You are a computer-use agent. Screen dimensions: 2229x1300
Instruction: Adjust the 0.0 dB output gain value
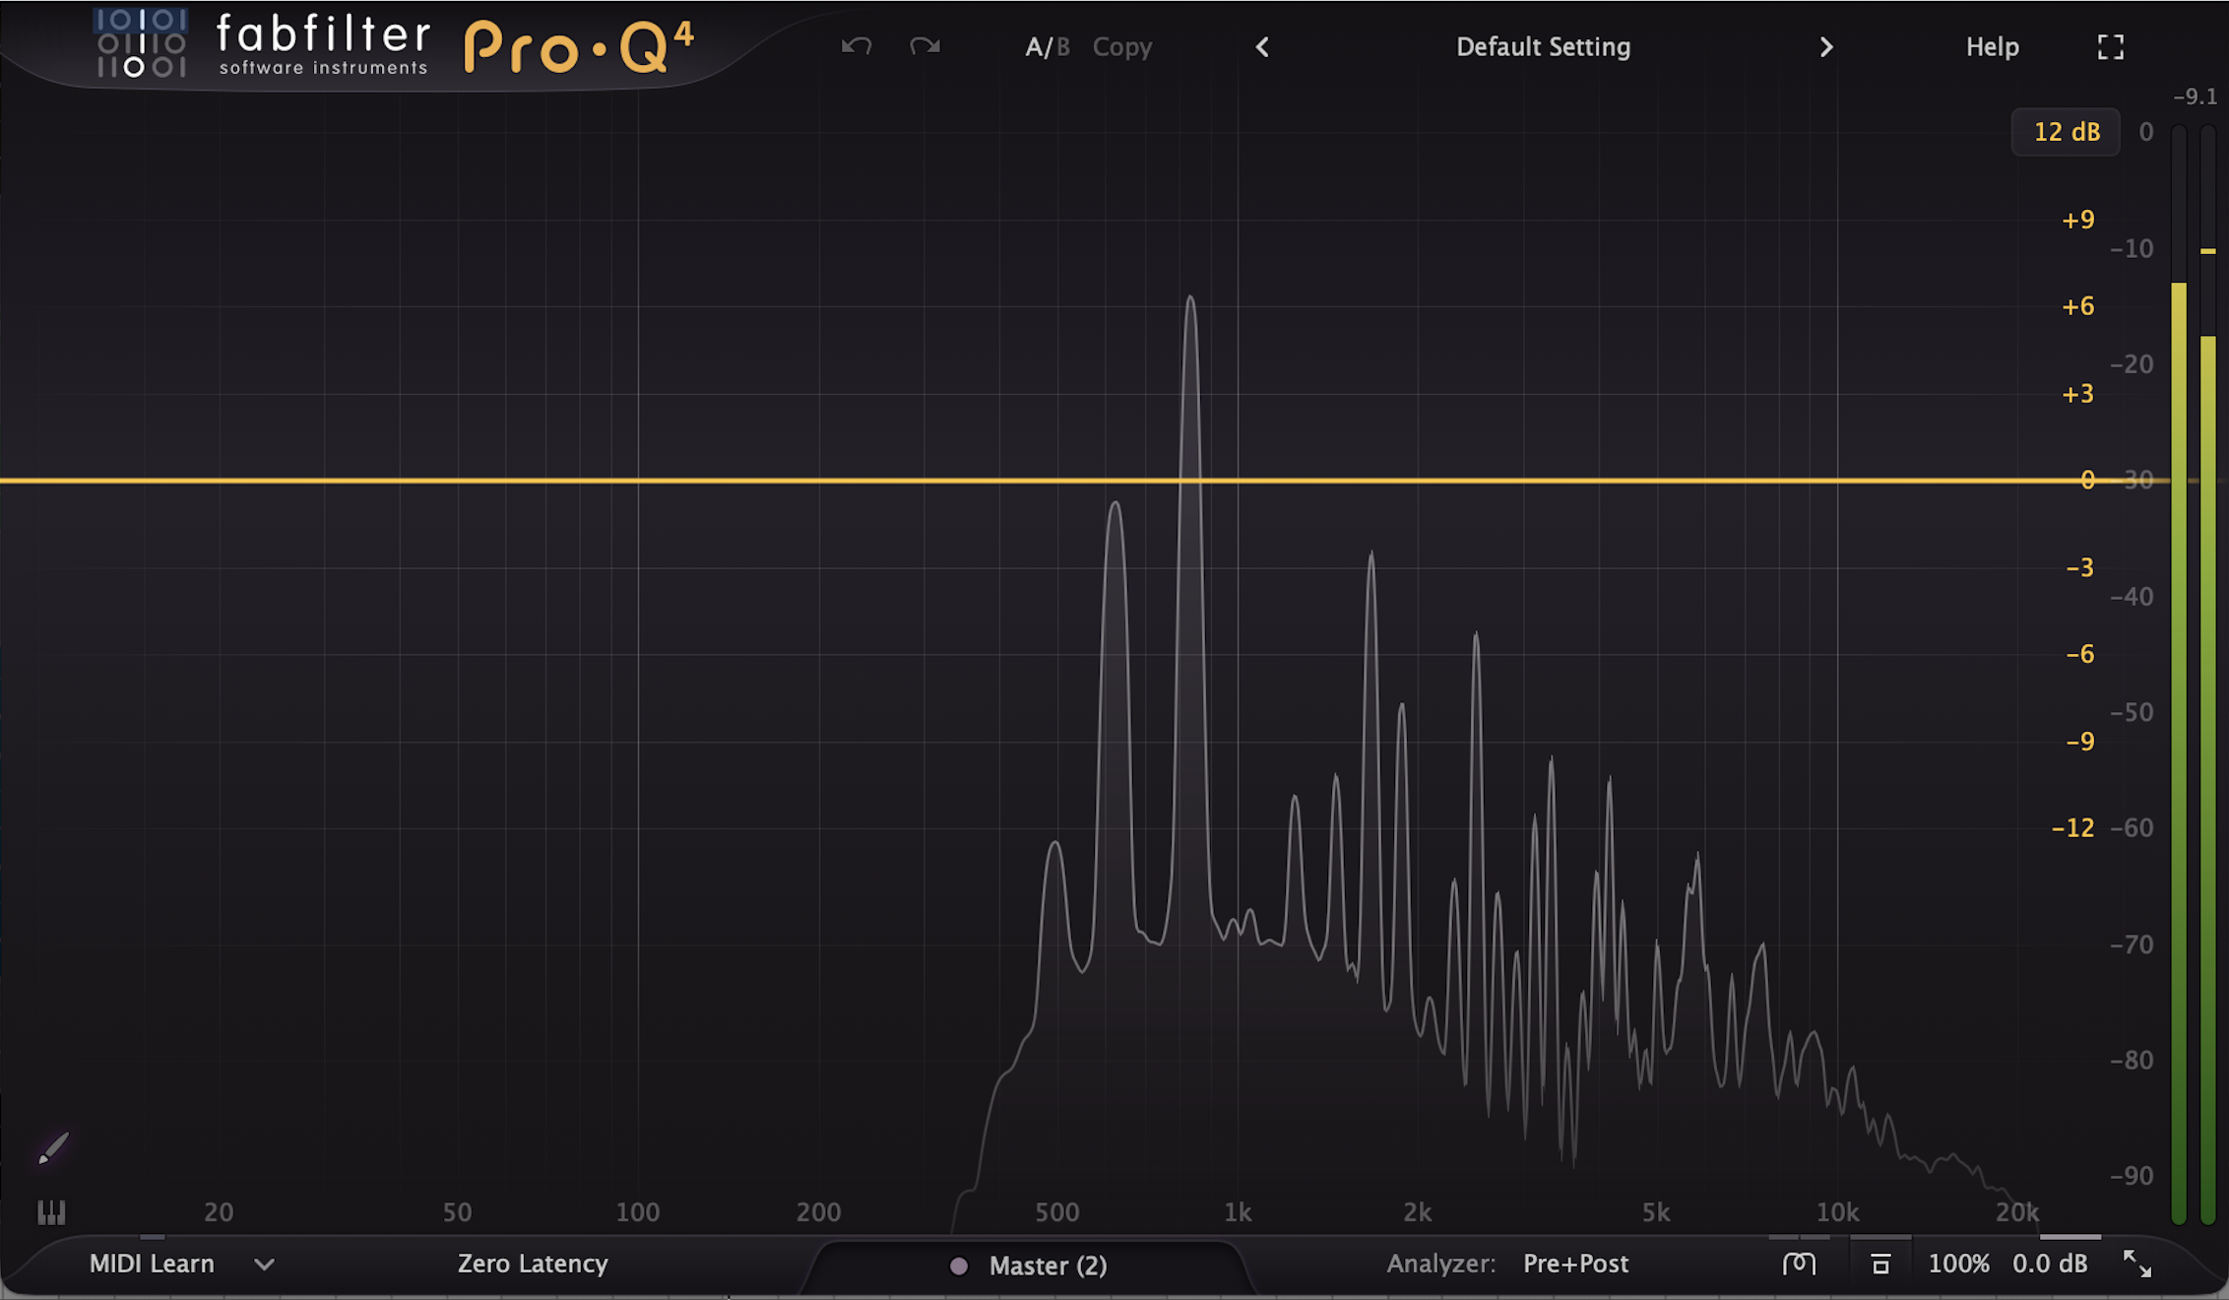coord(2050,1264)
